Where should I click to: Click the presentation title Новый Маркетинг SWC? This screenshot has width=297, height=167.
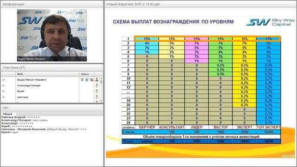pos(133,4)
